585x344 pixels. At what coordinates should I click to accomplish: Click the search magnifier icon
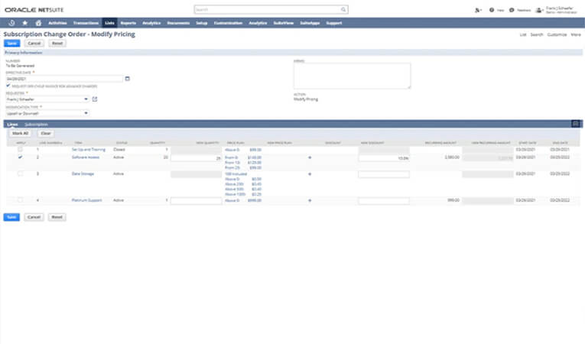(343, 10)
